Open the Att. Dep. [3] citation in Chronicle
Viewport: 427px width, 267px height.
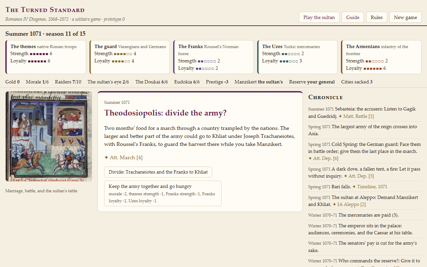(359, 176)
